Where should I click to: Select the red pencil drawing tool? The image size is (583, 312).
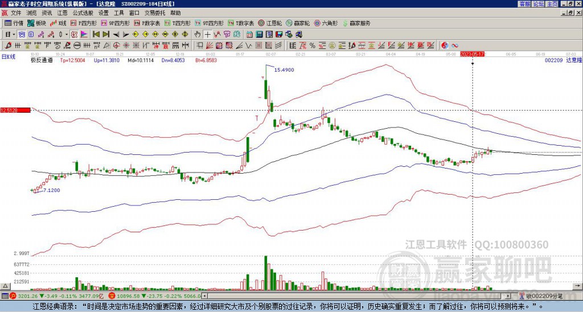point(8,46)
